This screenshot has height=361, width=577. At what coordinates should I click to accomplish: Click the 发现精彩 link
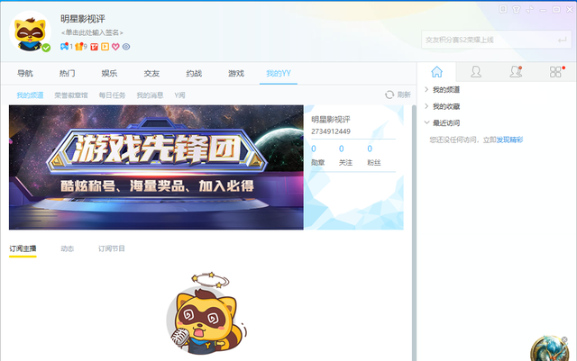coord(509,140)
